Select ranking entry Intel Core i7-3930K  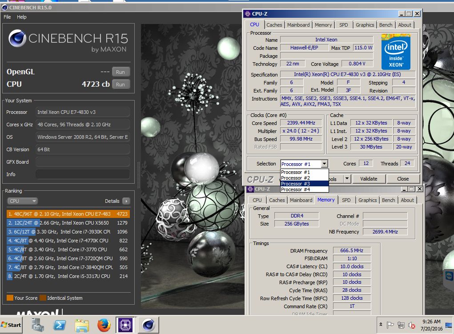point(68,232)
